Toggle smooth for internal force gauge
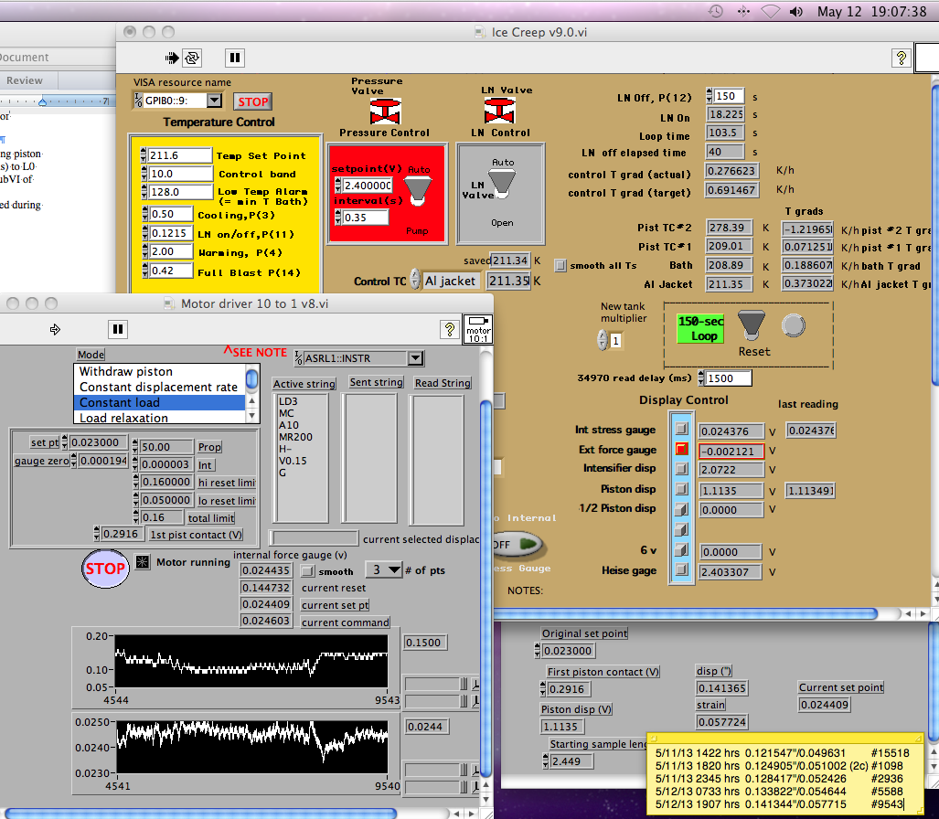The width and height of the screenshot is (939, 819). (x=308, y=571)
